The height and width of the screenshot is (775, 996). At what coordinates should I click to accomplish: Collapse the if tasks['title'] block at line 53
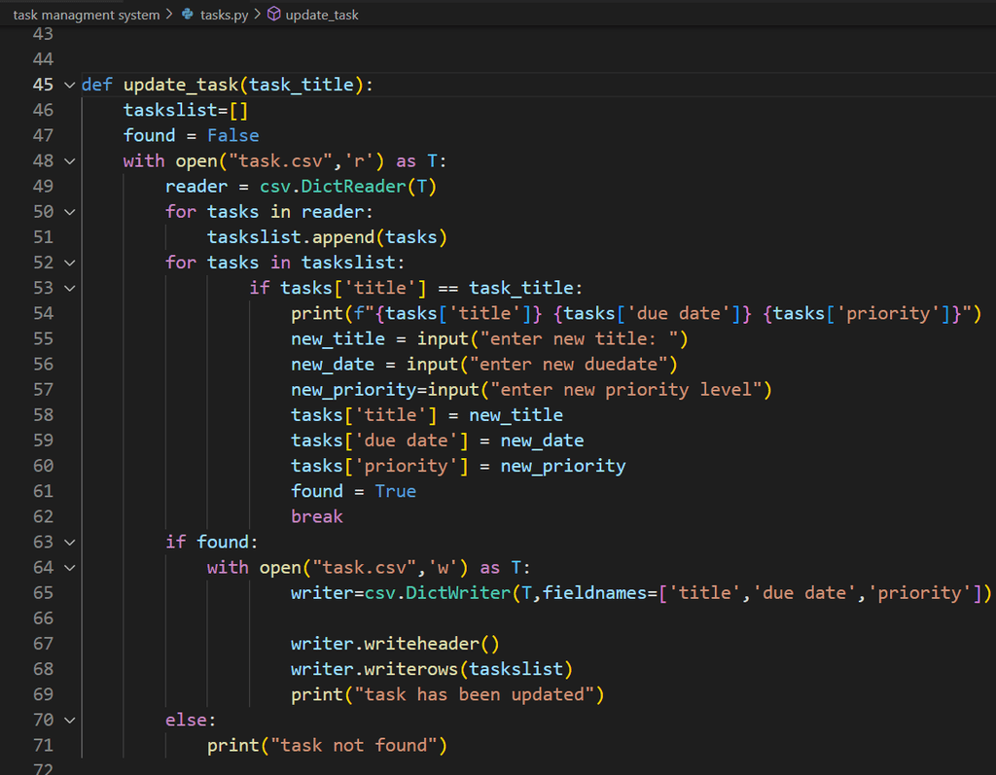[69, 288]
